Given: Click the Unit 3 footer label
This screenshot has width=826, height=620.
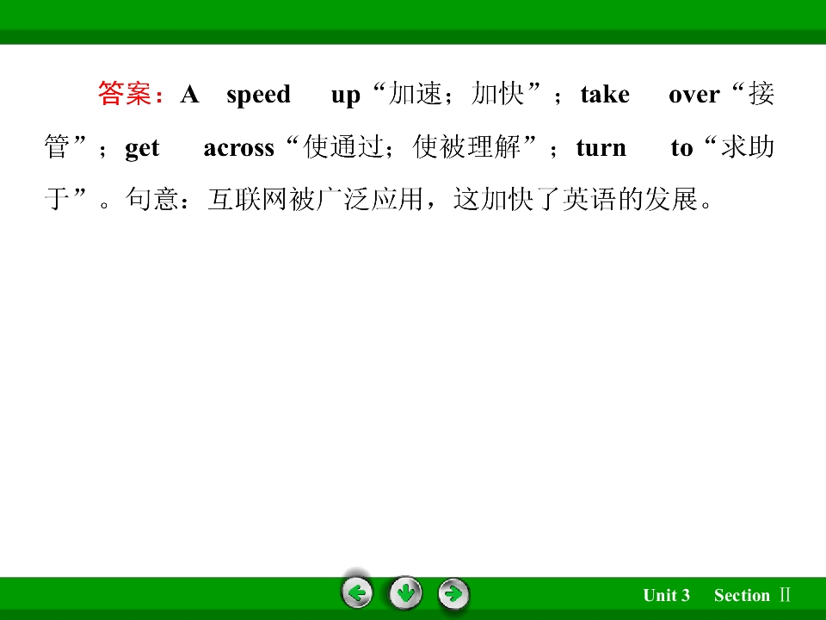Looking at the screenshot, I should (x=666, y=595).
